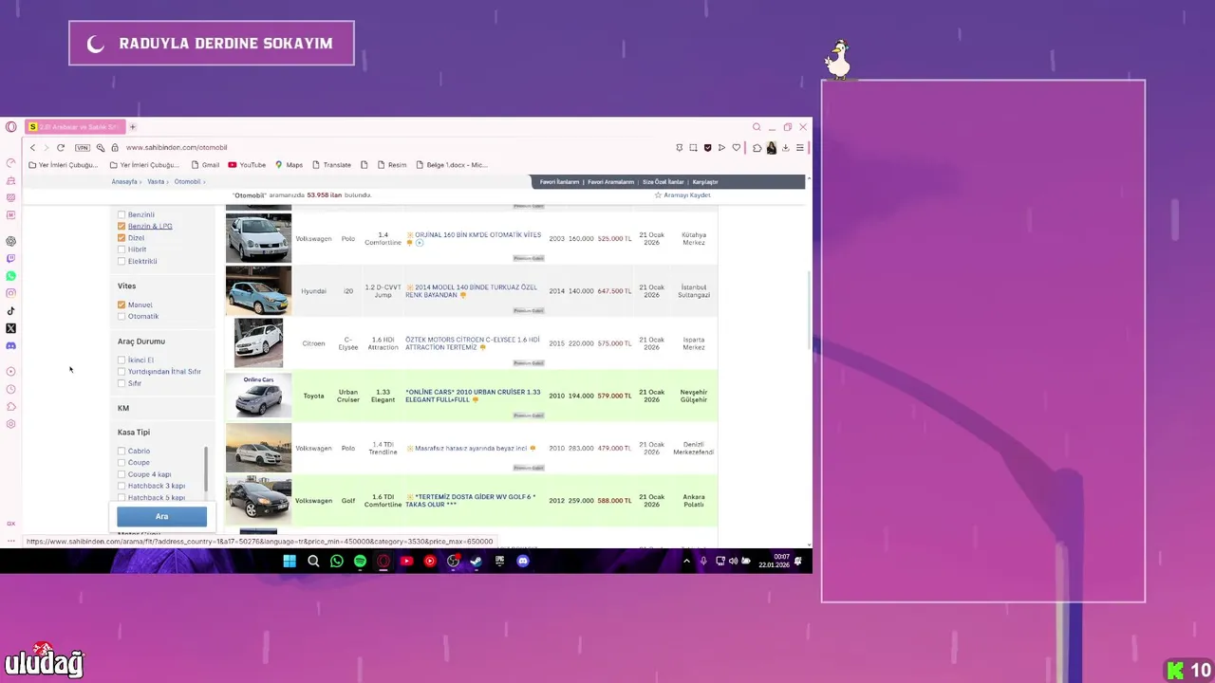
Task: Collapse the Araç Durumu section header
Action: [141, 341]
